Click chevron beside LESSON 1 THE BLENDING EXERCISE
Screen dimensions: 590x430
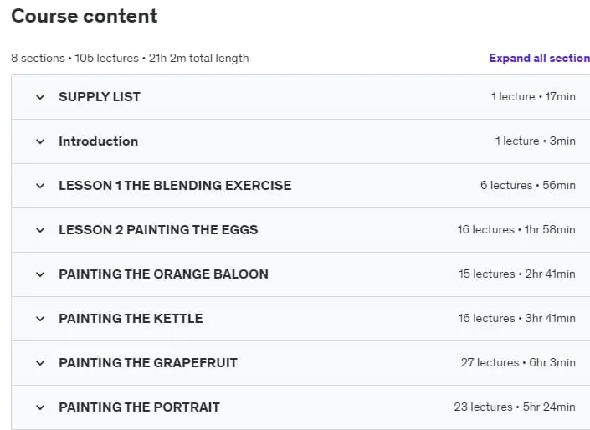coord(40,186)
